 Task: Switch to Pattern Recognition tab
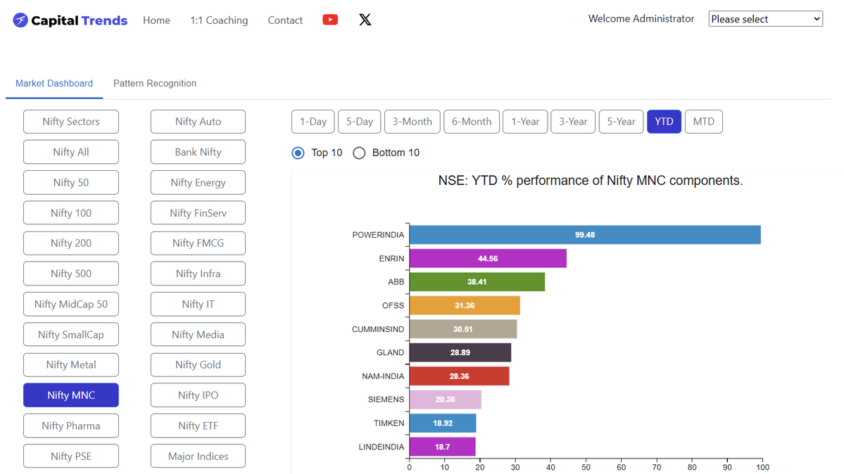coord(154,84)
